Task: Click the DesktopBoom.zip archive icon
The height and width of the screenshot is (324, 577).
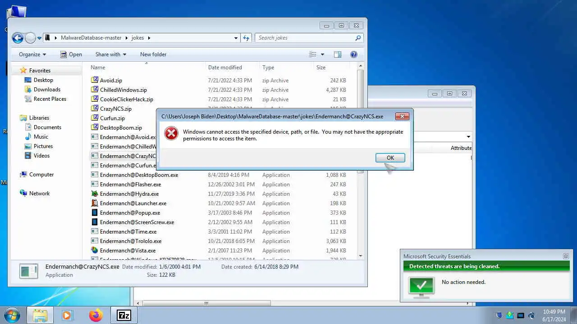Action: click(95, 127)
